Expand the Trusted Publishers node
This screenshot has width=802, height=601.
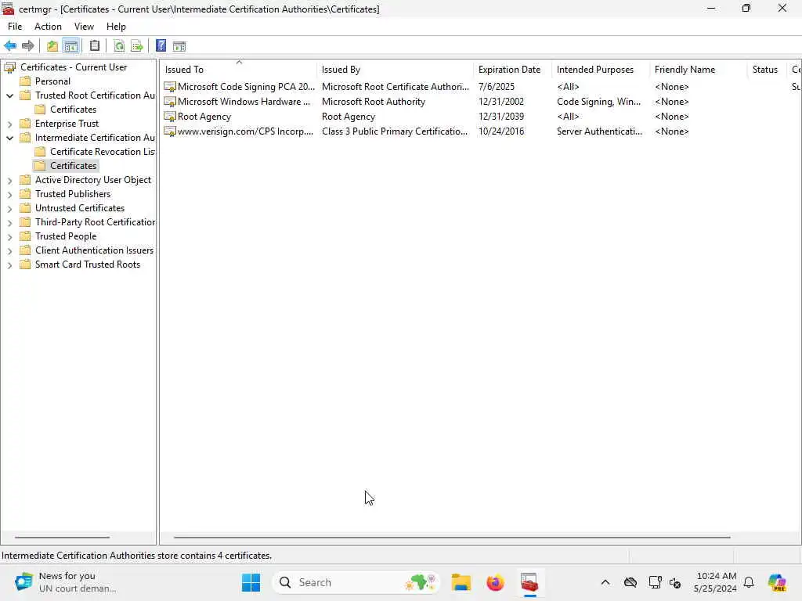9,195
